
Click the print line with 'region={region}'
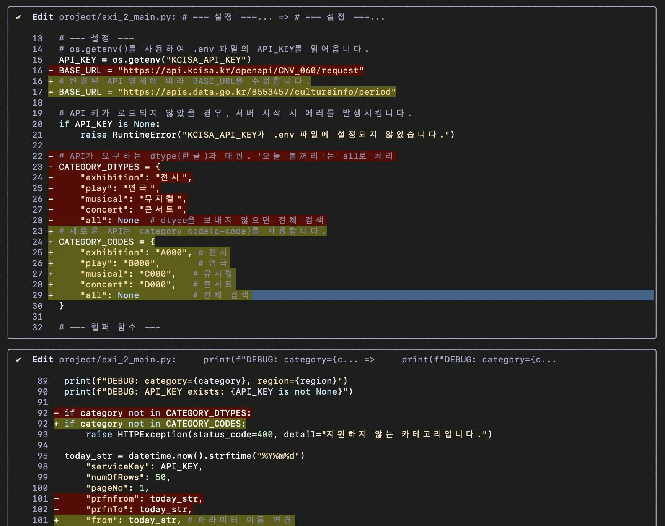tap(206, 381)
